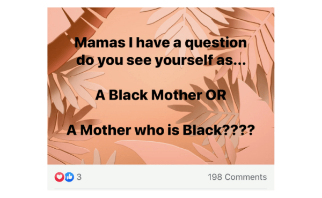Click the line "Mamas I have a question"
The width and height of the screenshot is (322, 198).
click(160, 43)
